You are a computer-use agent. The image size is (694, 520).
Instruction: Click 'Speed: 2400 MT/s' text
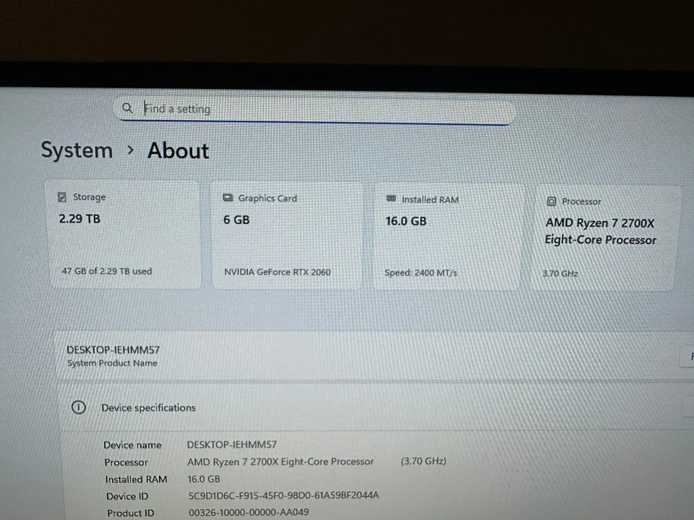pos(421,273)
